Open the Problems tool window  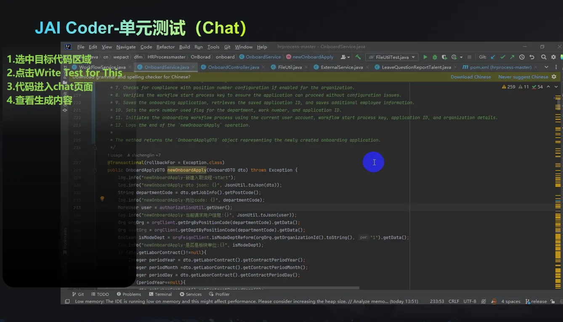pyautogui.click(x=129, y=294)
